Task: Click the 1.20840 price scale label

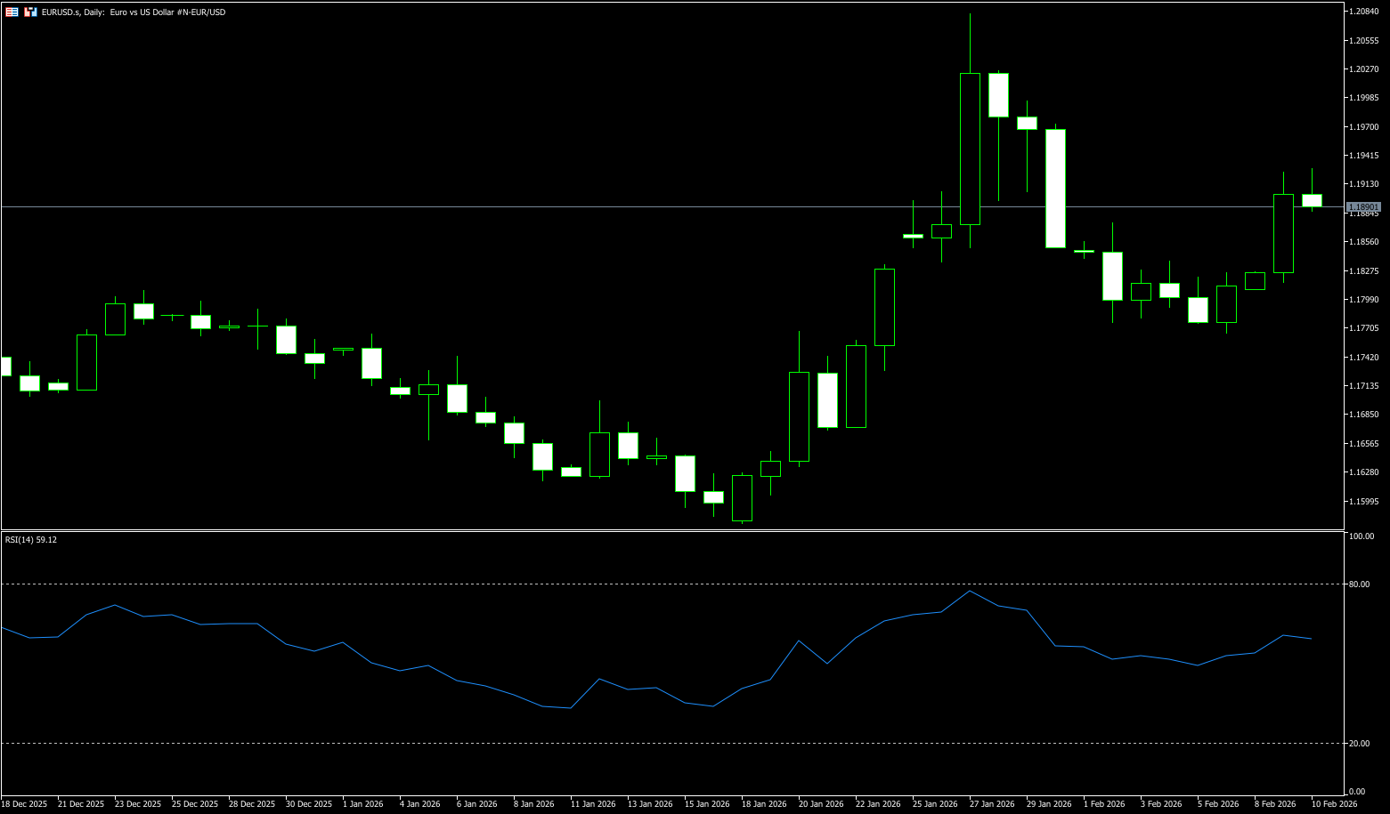Action: click(1364, 12)
